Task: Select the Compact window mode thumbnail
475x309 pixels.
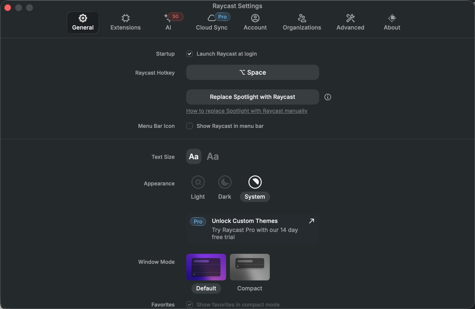Action: pos(250,267)
